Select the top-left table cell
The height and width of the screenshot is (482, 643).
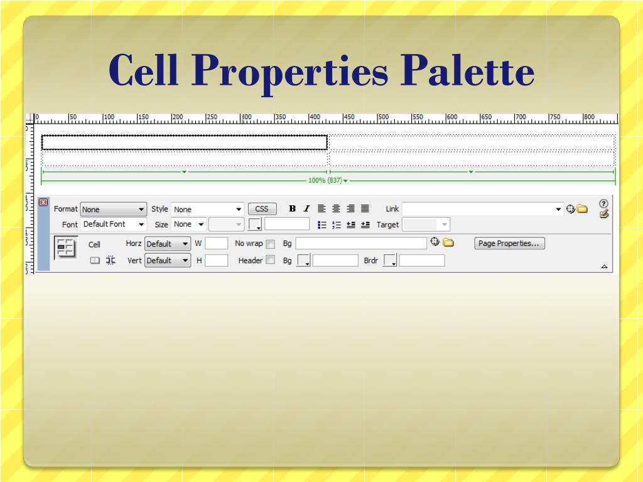click(x=185, y=142)
